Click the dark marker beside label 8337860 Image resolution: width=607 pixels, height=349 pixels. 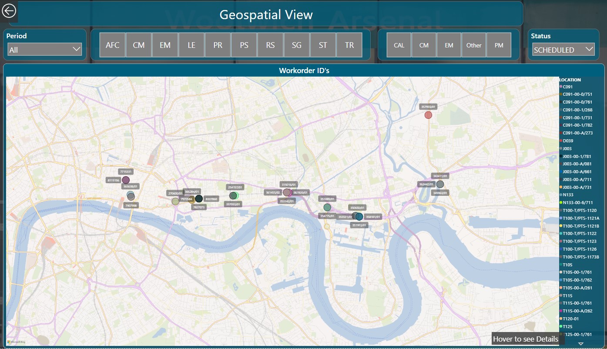pos(199,199)
